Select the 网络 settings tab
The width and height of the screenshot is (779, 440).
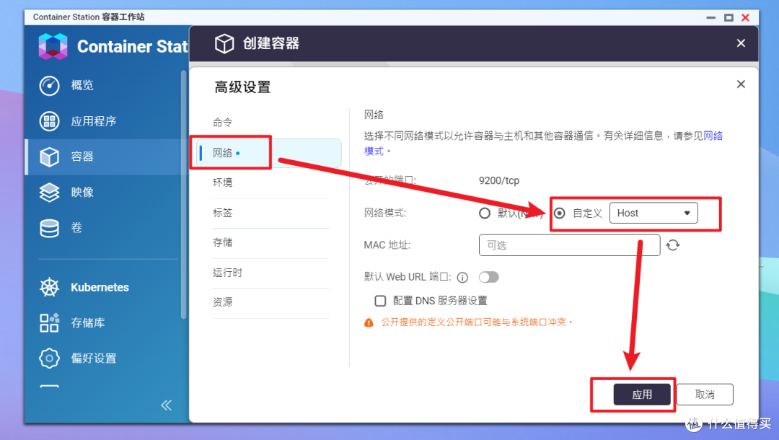(269, 153)
